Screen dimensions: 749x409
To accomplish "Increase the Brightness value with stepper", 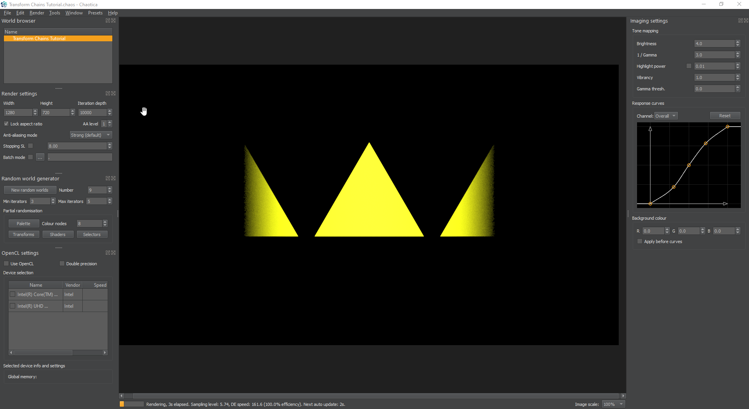I will (x=738, y=42).
